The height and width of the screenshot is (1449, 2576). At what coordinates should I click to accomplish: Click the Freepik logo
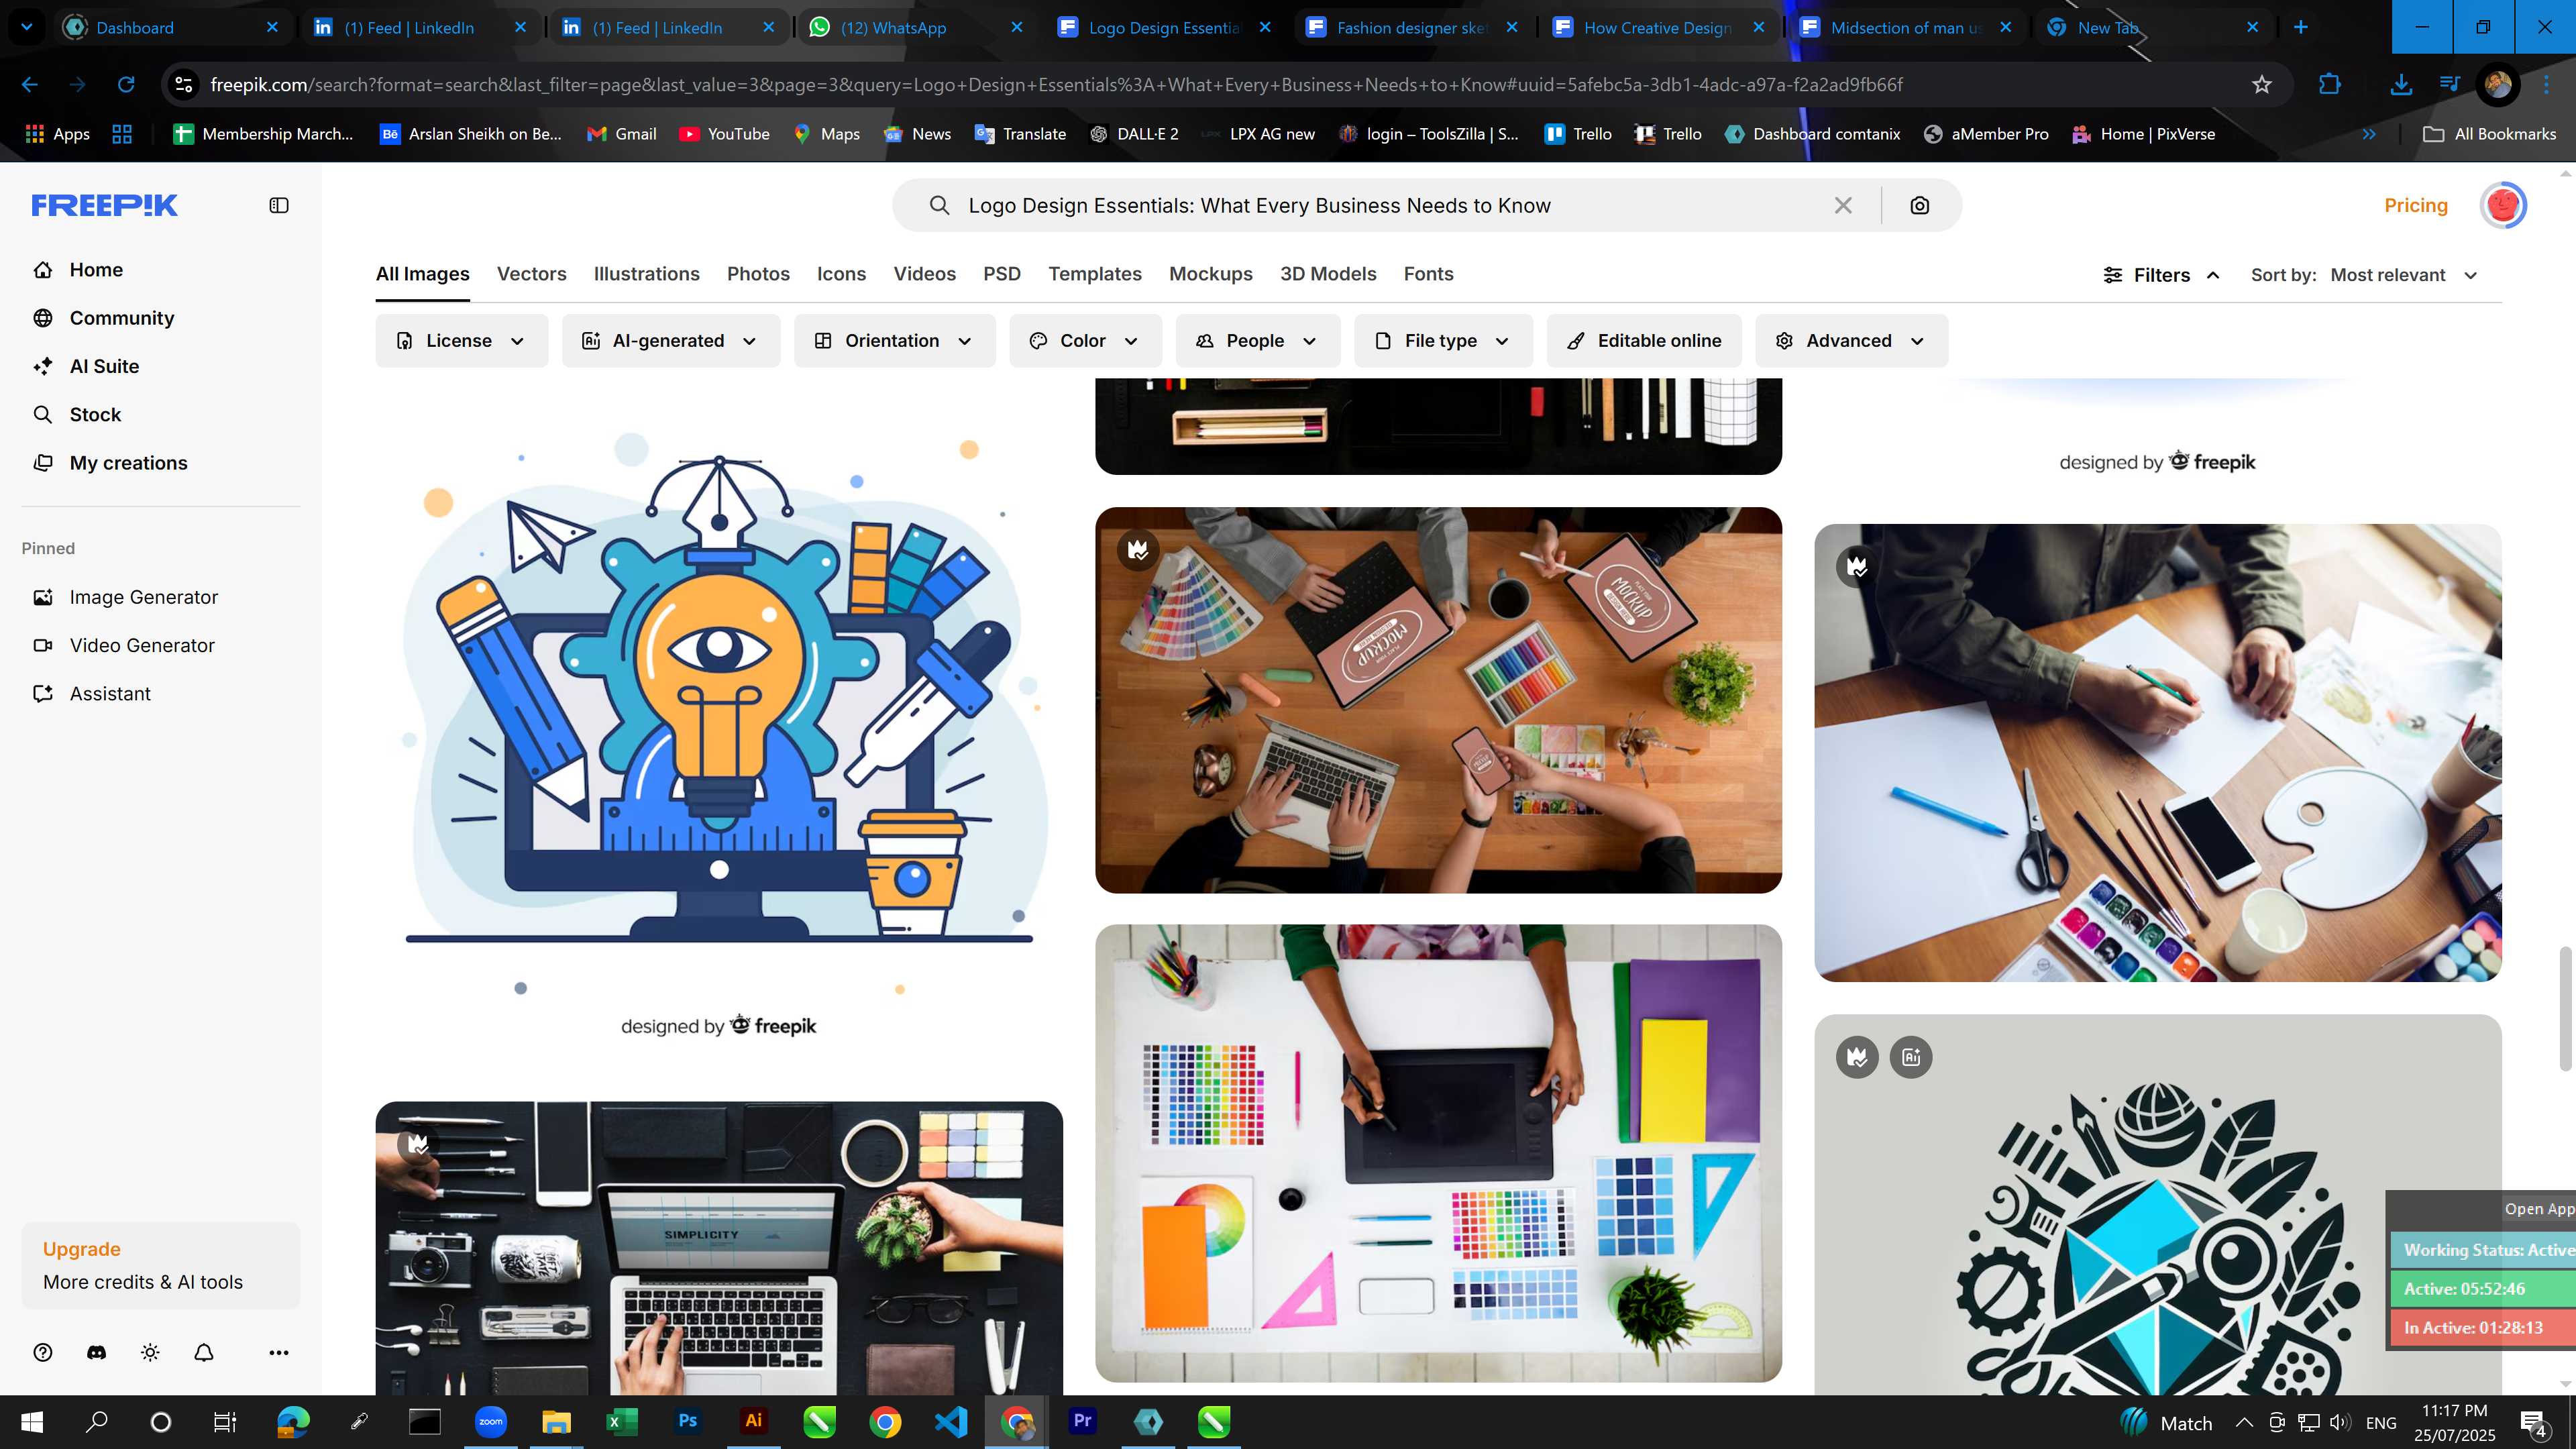(x=104, y=205)
